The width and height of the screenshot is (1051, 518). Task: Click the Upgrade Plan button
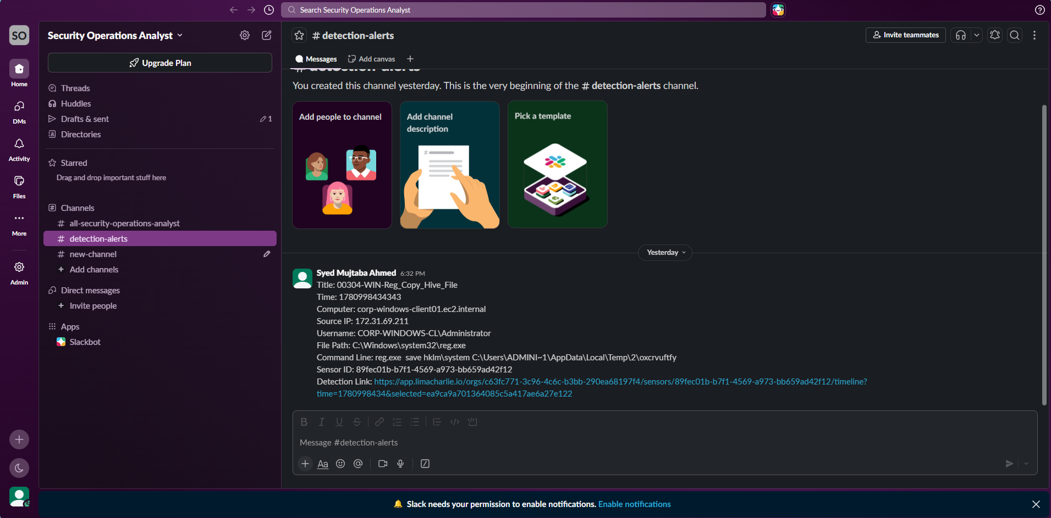pos(160,63)
